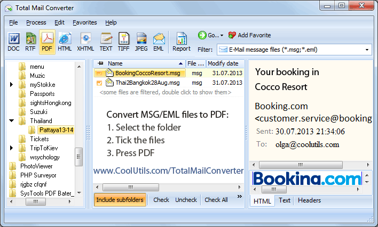378x227 pixels.
Task: Click the file list horizontal scrollbar thumb
Action: 131,187
